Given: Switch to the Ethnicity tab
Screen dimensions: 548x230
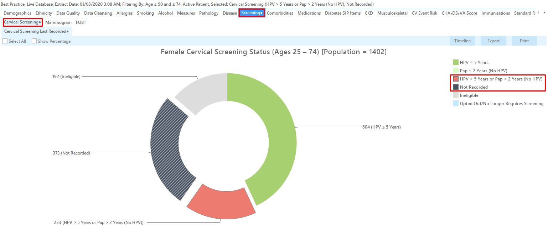Looking at the screenshot, I should (44, 13).
